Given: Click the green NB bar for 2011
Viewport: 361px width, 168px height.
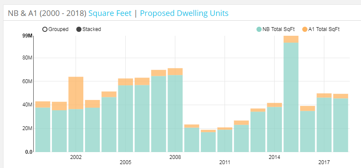Looking at the screenshot, I should pyautogui.click(x=225, y=141).
